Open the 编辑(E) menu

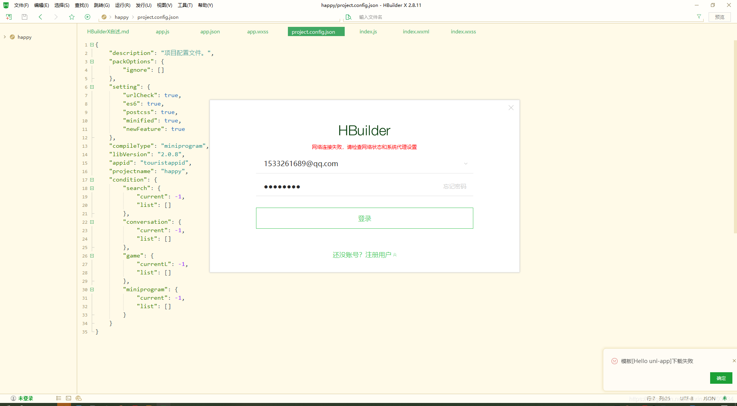point(41,5)
